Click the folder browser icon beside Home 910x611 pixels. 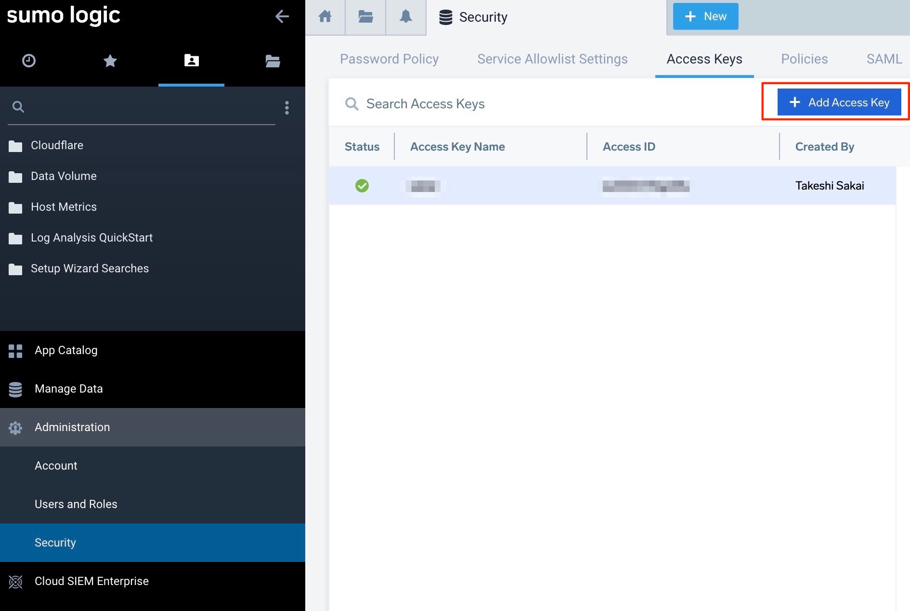365,16
